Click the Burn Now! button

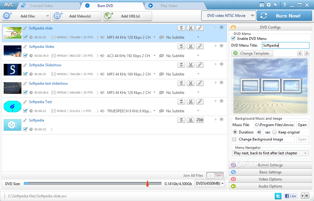[x=284, y=16]
